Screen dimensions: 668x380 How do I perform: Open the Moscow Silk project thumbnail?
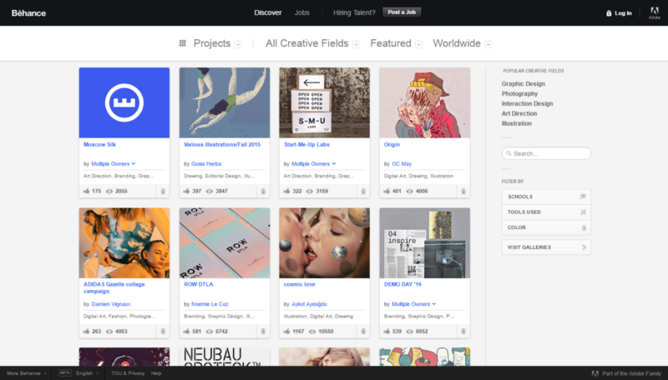[124, 102]
